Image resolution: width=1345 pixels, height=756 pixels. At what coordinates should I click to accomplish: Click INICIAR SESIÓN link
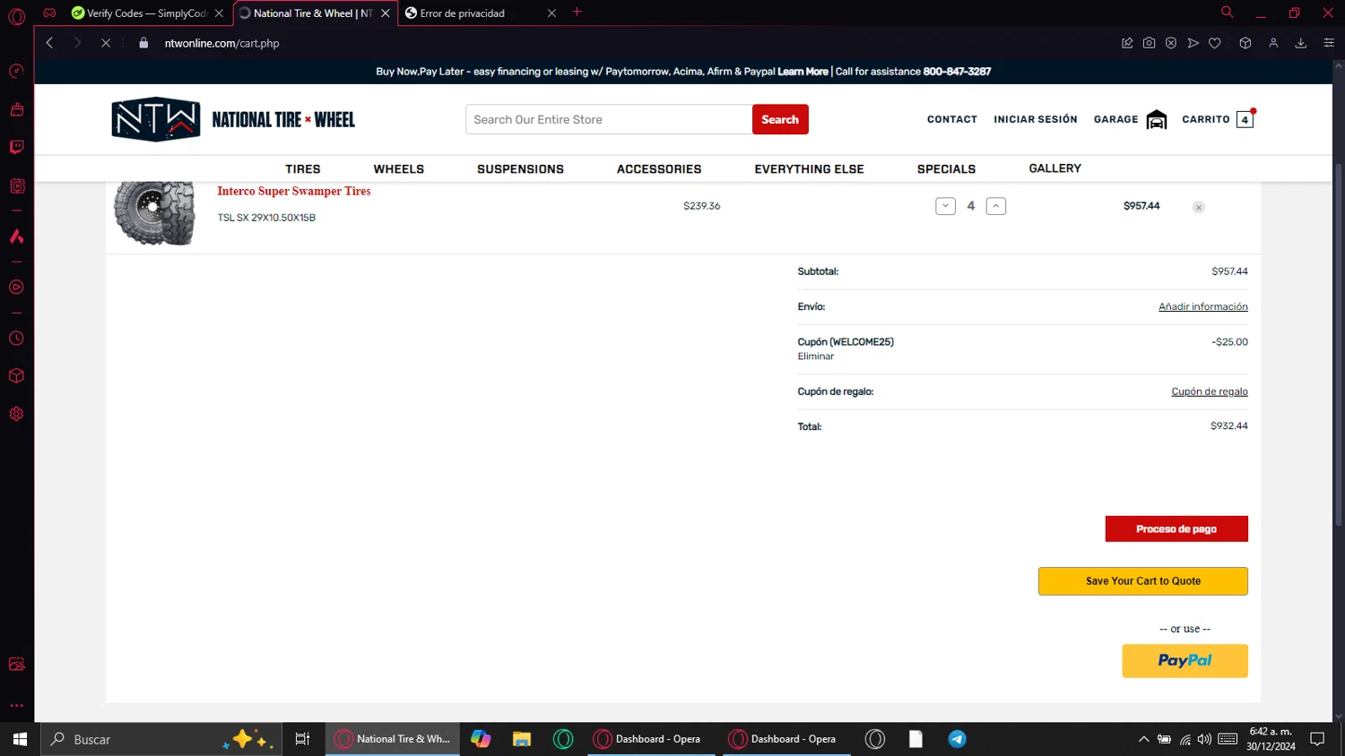[x=1036, y=119]
